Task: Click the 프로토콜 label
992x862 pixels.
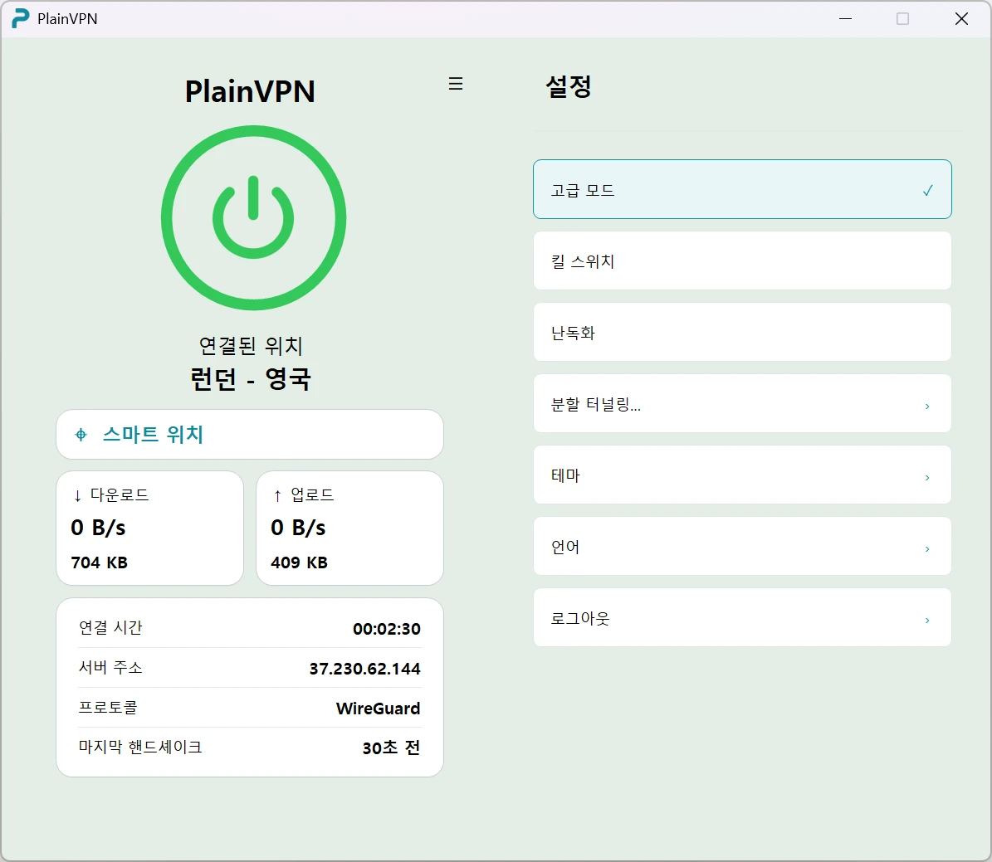Action: tap(108, 707)
